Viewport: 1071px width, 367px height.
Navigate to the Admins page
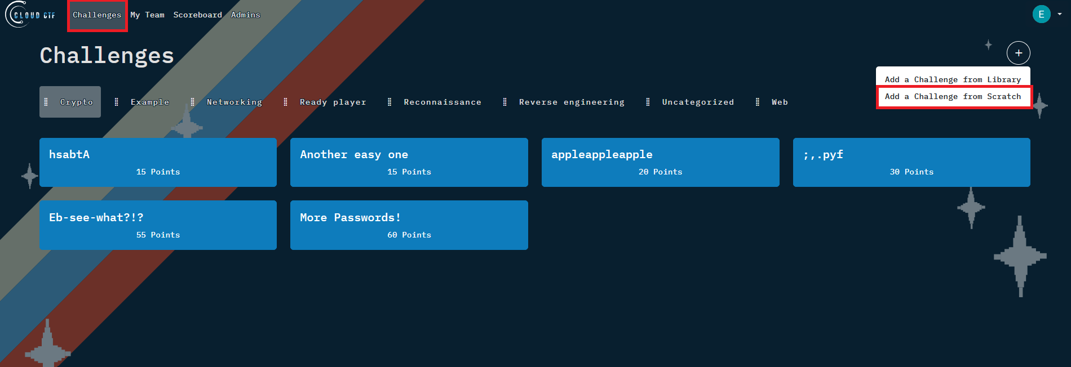245,15
